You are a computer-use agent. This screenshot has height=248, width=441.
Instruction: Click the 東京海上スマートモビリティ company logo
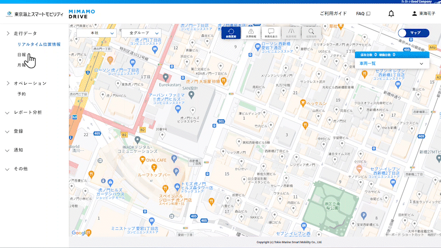coord(34,14)
